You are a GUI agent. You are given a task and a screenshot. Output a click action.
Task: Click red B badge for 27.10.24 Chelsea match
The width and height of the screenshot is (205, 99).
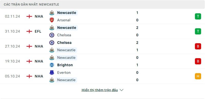(x=198, y=46)
